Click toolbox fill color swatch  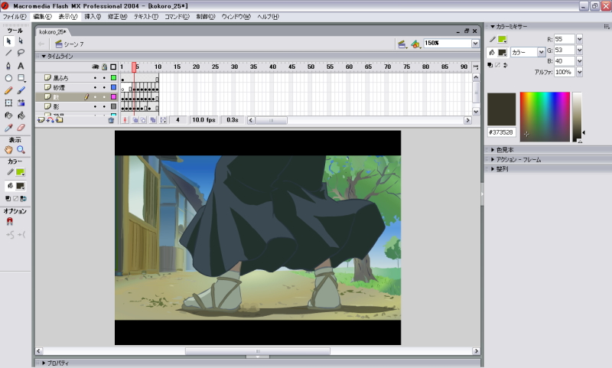coord(20,186)
